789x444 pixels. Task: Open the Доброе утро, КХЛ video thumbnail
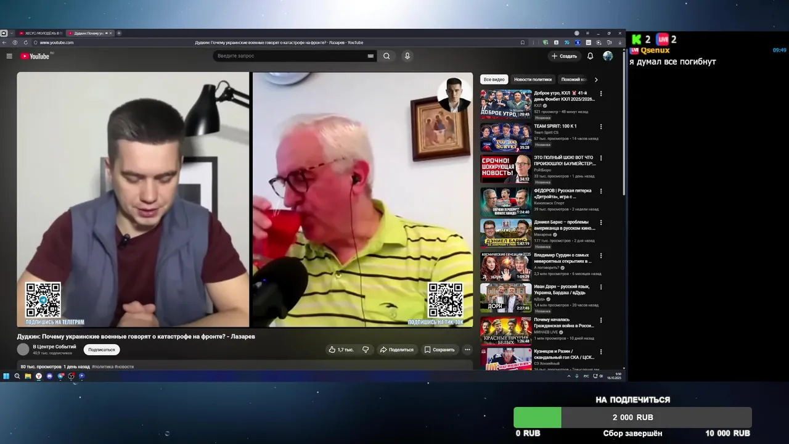tap(506, 104)
